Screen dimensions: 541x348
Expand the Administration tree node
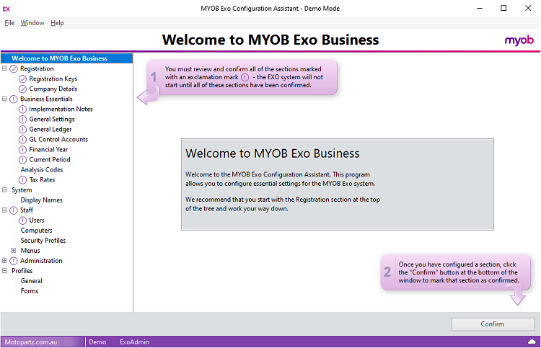point(4,261)
